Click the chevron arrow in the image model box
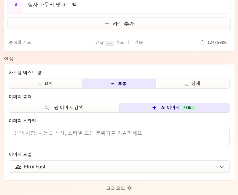This screenshot has height=195, width=238. point(222,167)
